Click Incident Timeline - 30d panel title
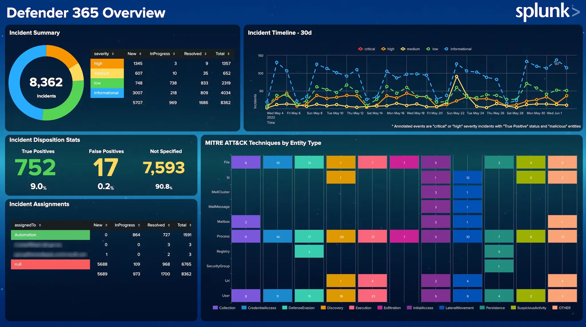 click(x=280, y=33)
